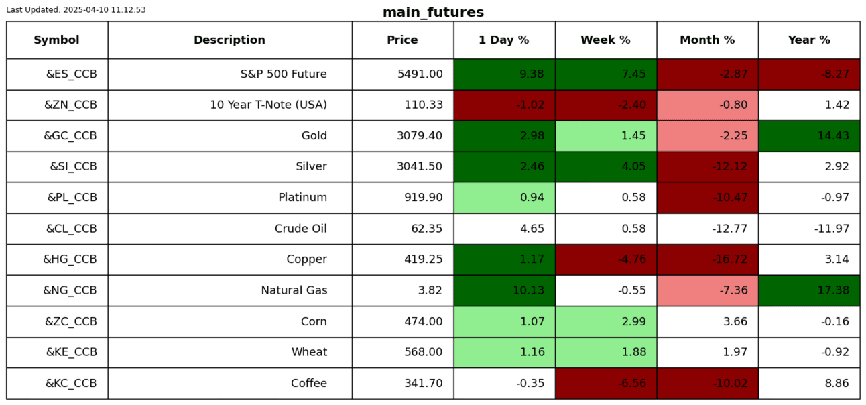Click the Coffee year value 8.86
Viewport: 866px width, 405px height.
[809, 384]
